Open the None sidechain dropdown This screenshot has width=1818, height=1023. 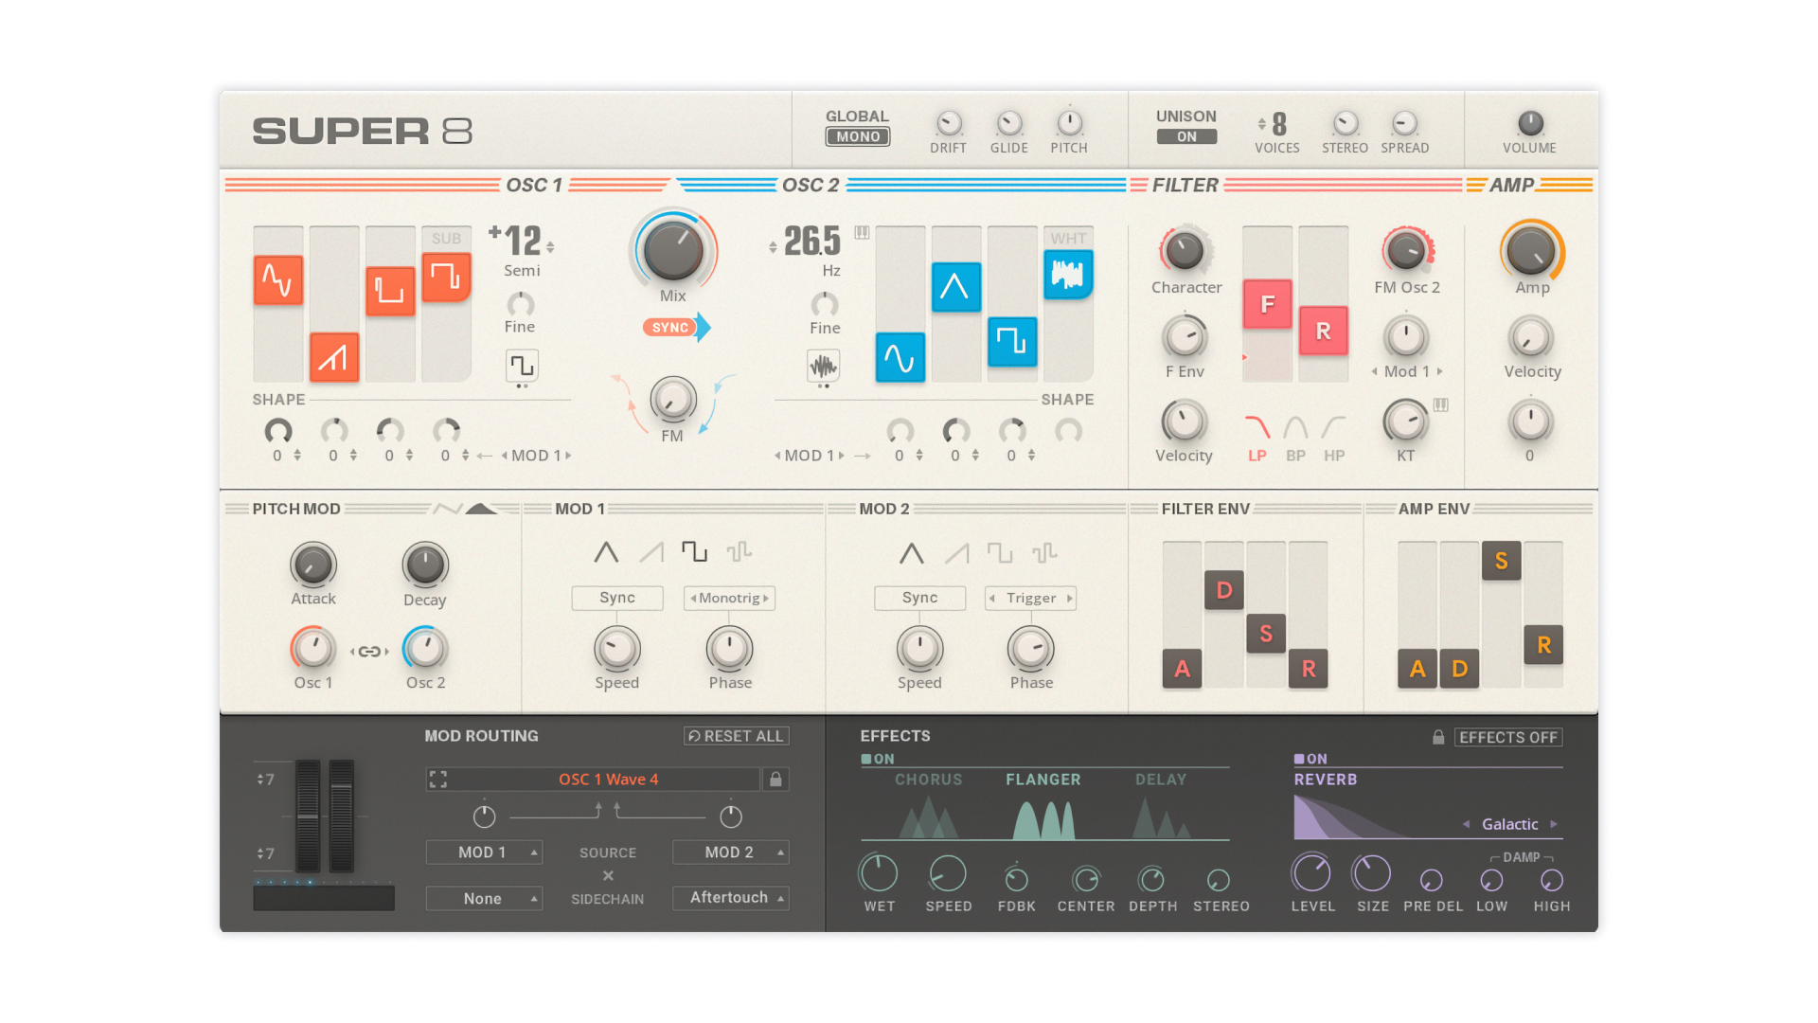484,898
